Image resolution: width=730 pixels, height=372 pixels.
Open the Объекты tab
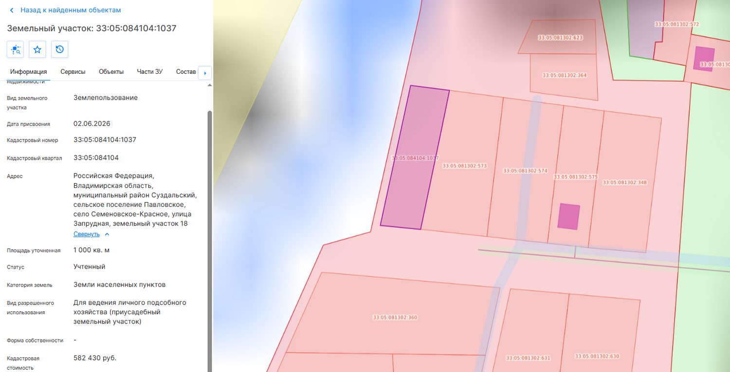click(111, 72)
